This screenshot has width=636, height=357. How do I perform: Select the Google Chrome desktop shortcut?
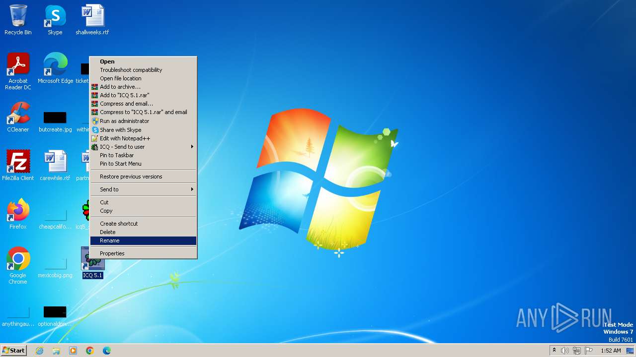click(18, 265)
